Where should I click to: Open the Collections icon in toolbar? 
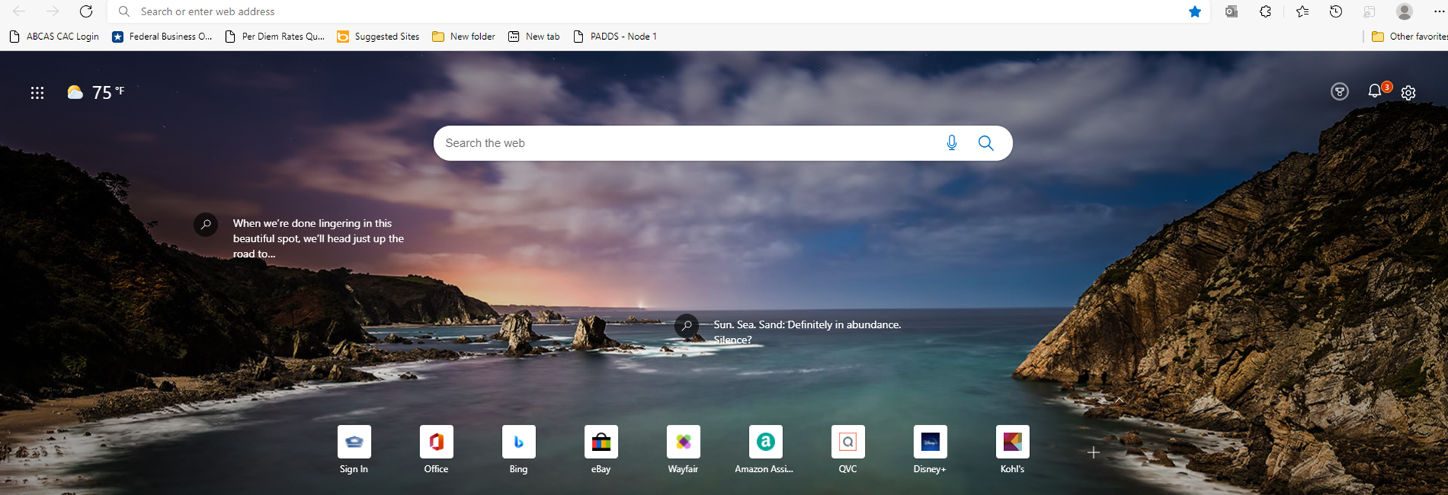pyautogui.click(x=1369, y=12)
